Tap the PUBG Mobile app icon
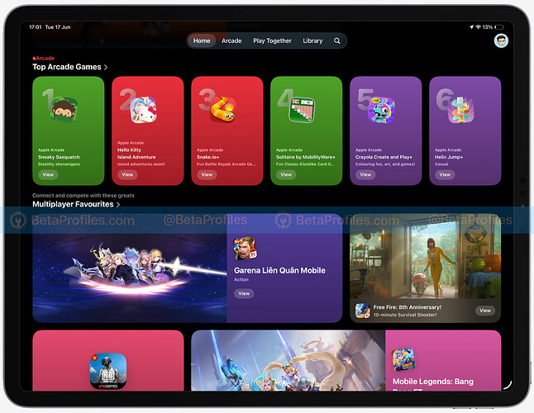Screen dimensions: 534x413 coord(108,371)
